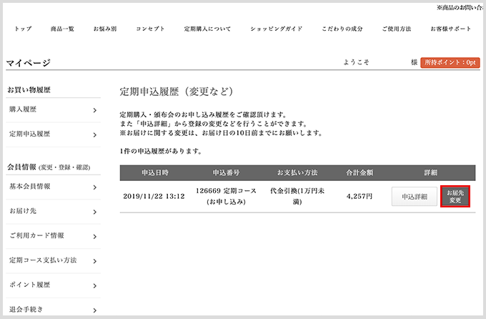View ポイント履歴 from the sidebar
Image resolution: width=486 pixels, height=319 pixels.
53,285
